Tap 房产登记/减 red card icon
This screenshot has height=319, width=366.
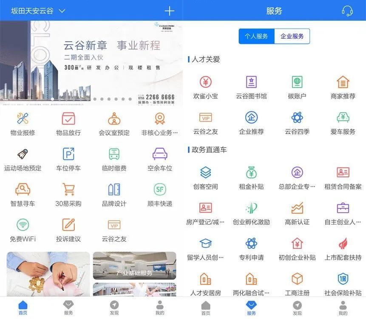point(206,208)
